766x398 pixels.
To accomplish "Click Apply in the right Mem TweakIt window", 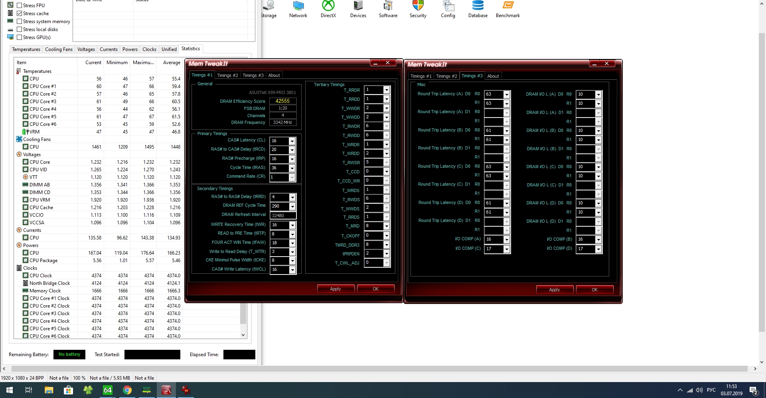I will point(555,290).
